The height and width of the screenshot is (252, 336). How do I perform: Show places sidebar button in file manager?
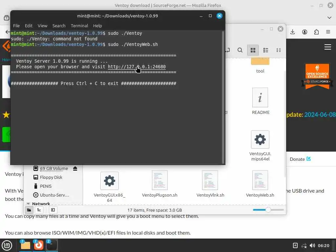(29, 210)
